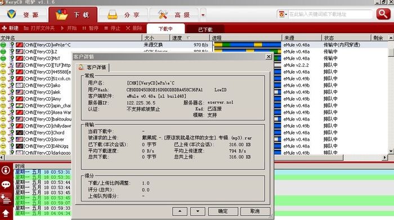The image size is (394, 220).
Task: Sort by the 进程 (Progress) column header
Action: [x=246, y=38]
